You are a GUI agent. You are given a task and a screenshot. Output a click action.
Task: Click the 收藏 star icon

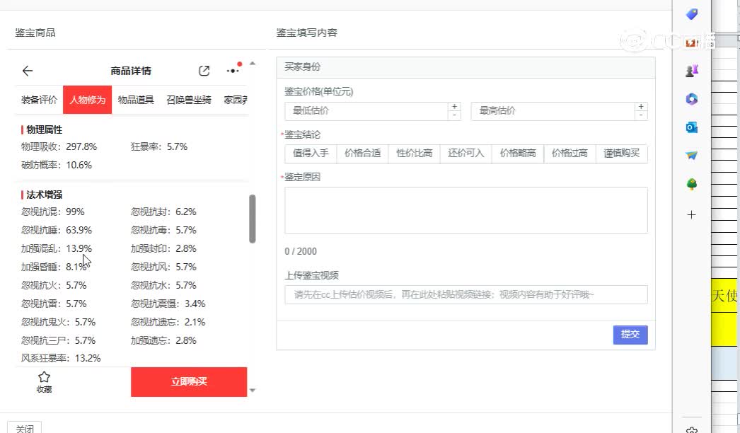click(44, 377)
